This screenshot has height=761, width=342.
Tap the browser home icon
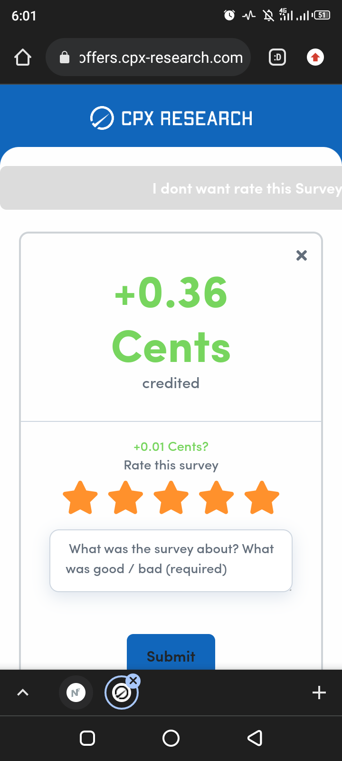23,58
